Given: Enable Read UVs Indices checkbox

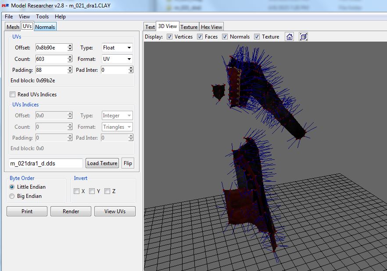Looking at the screenshot, I should 12,95.
